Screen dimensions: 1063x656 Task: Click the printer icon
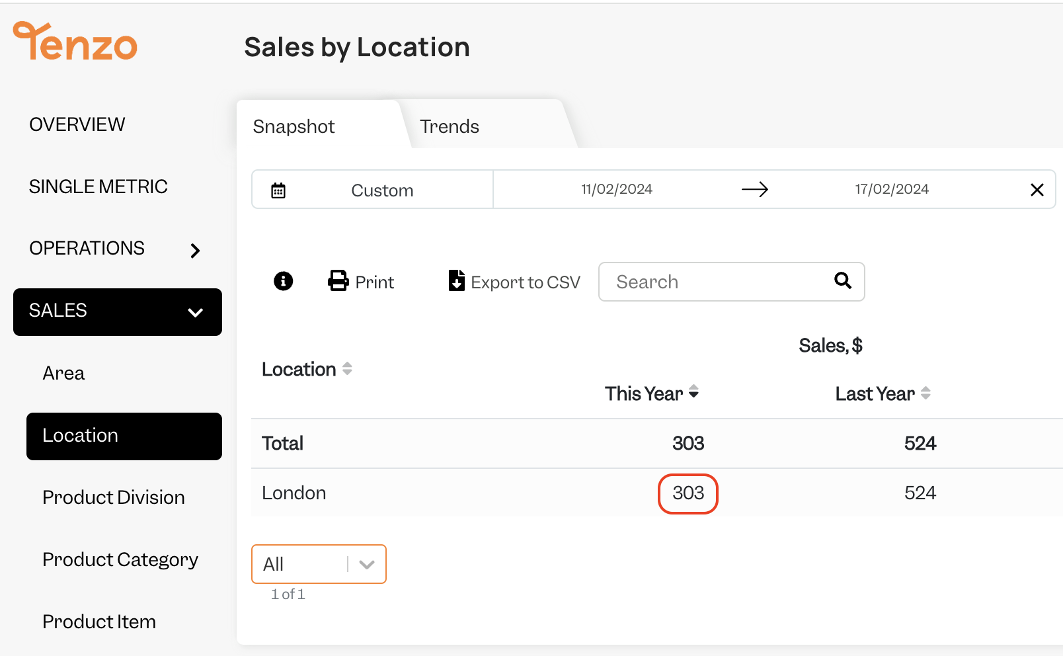click(338, 281)
